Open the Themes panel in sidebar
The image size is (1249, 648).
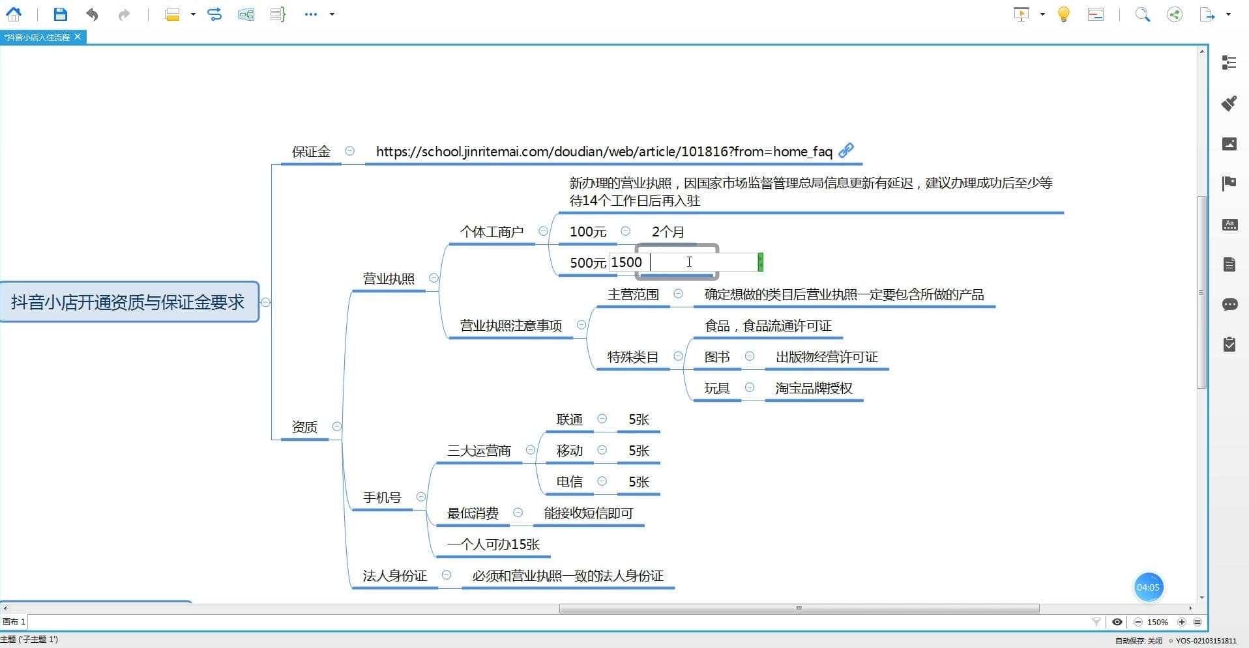click(x=1229, y=224)
